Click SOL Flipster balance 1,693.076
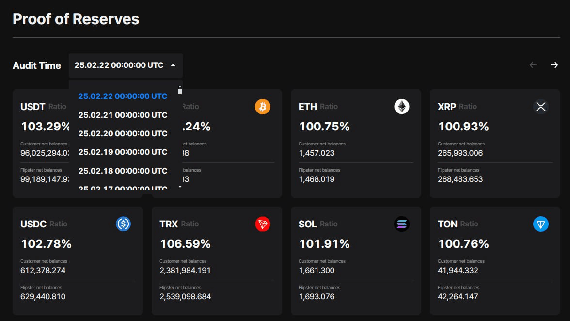This screenshot has height=321, width=570. pyautogui.click(x=317, y=297)
